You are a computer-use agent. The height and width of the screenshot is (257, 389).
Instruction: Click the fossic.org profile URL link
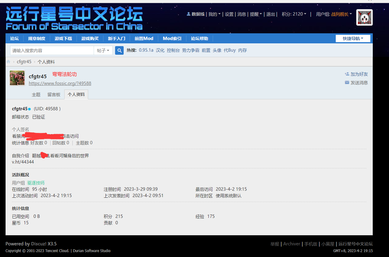point(60,83)
